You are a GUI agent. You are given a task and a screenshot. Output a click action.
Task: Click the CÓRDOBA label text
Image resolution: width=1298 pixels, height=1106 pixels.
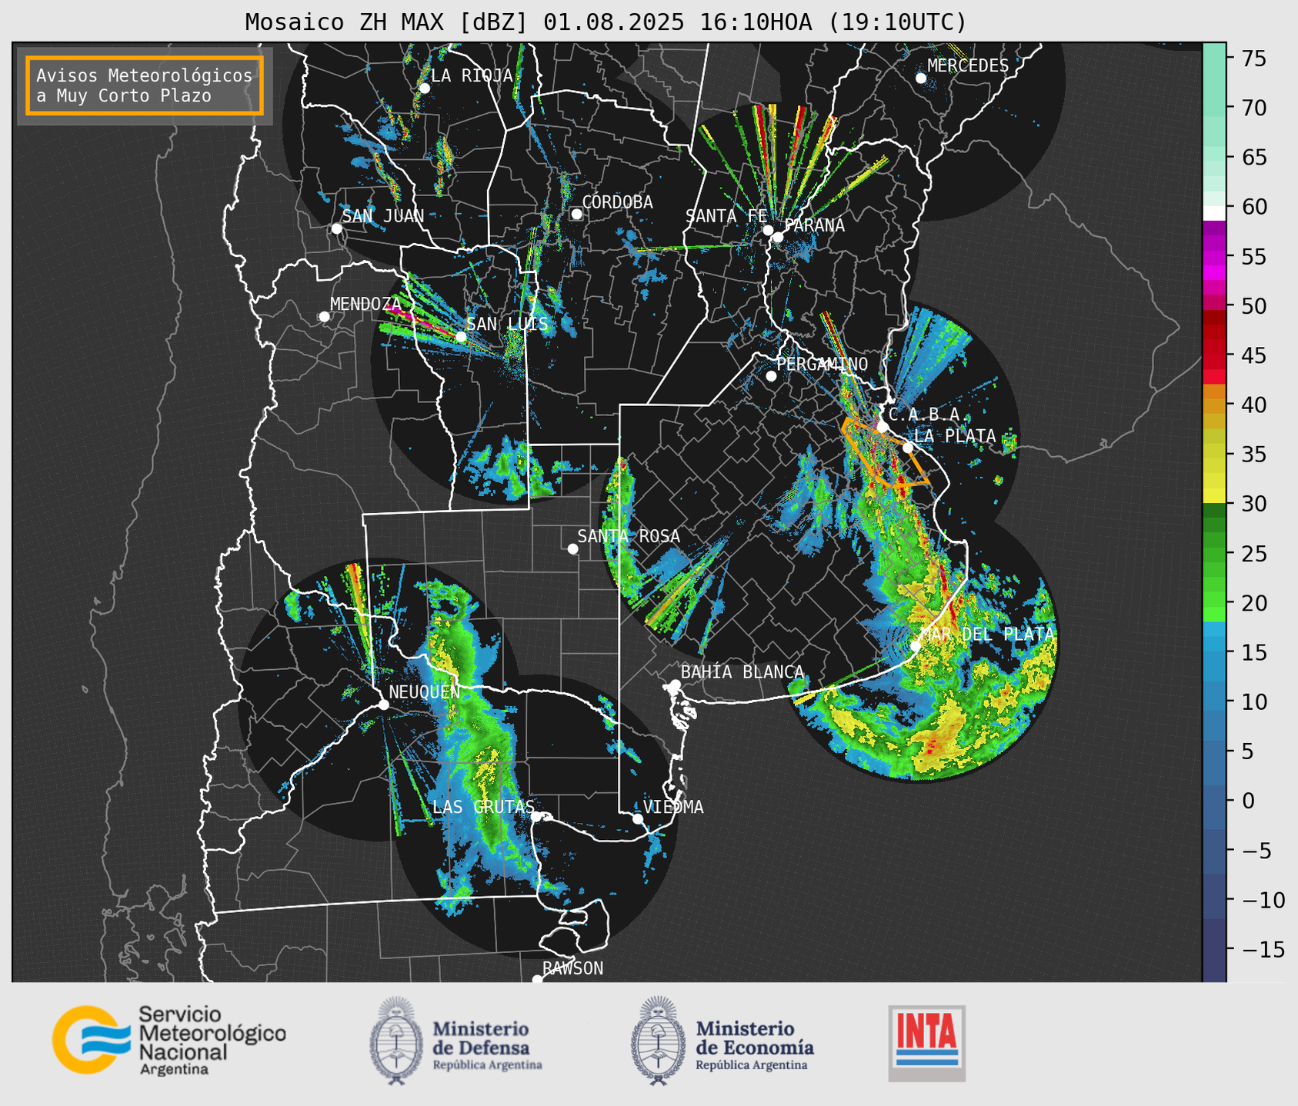pyautogui.click(x=618, y=202)
